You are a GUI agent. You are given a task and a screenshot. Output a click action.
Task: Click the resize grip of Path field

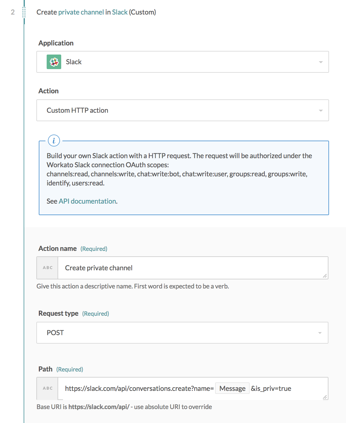(x=324, y=397)
